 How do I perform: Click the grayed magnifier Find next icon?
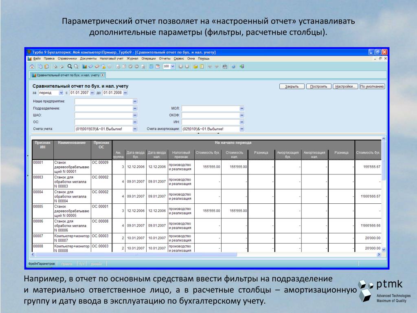76,66
